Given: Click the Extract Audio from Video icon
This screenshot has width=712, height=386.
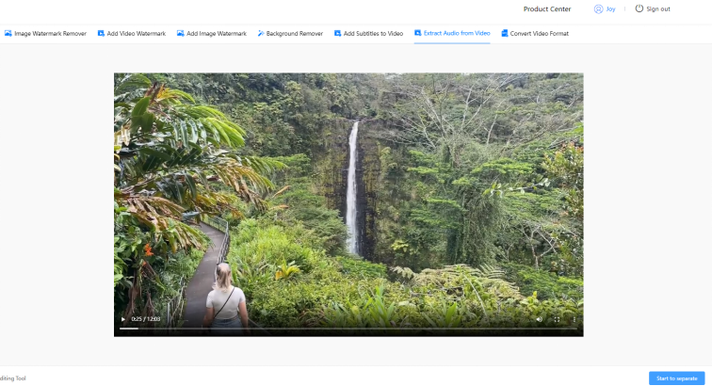Looking at the screenshot, I should pos(418,33).
